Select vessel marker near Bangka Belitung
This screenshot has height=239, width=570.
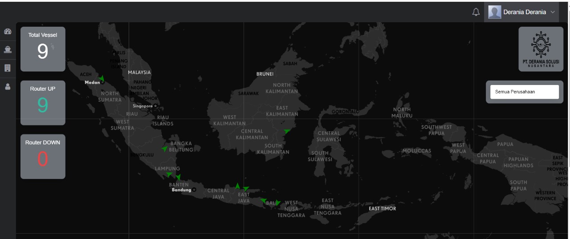click(x=165, y=149)
